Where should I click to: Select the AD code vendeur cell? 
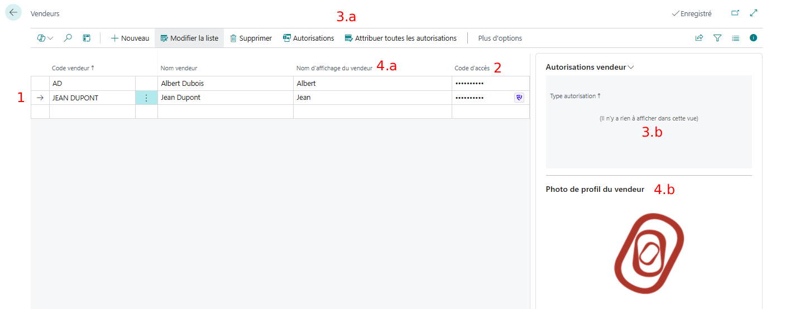93,84
